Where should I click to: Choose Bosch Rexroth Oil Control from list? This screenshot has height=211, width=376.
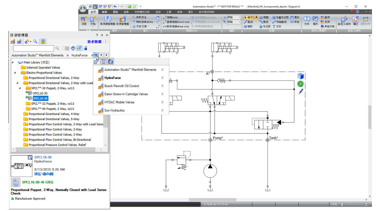tap(122, 86)
